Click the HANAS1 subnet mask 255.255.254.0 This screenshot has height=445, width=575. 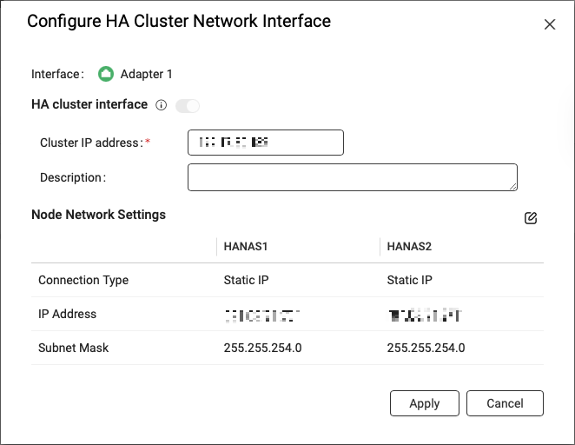tap(263, 348)
